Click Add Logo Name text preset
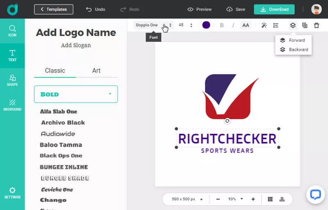Screen dimensions: 328x210 [x=76, y=33]
